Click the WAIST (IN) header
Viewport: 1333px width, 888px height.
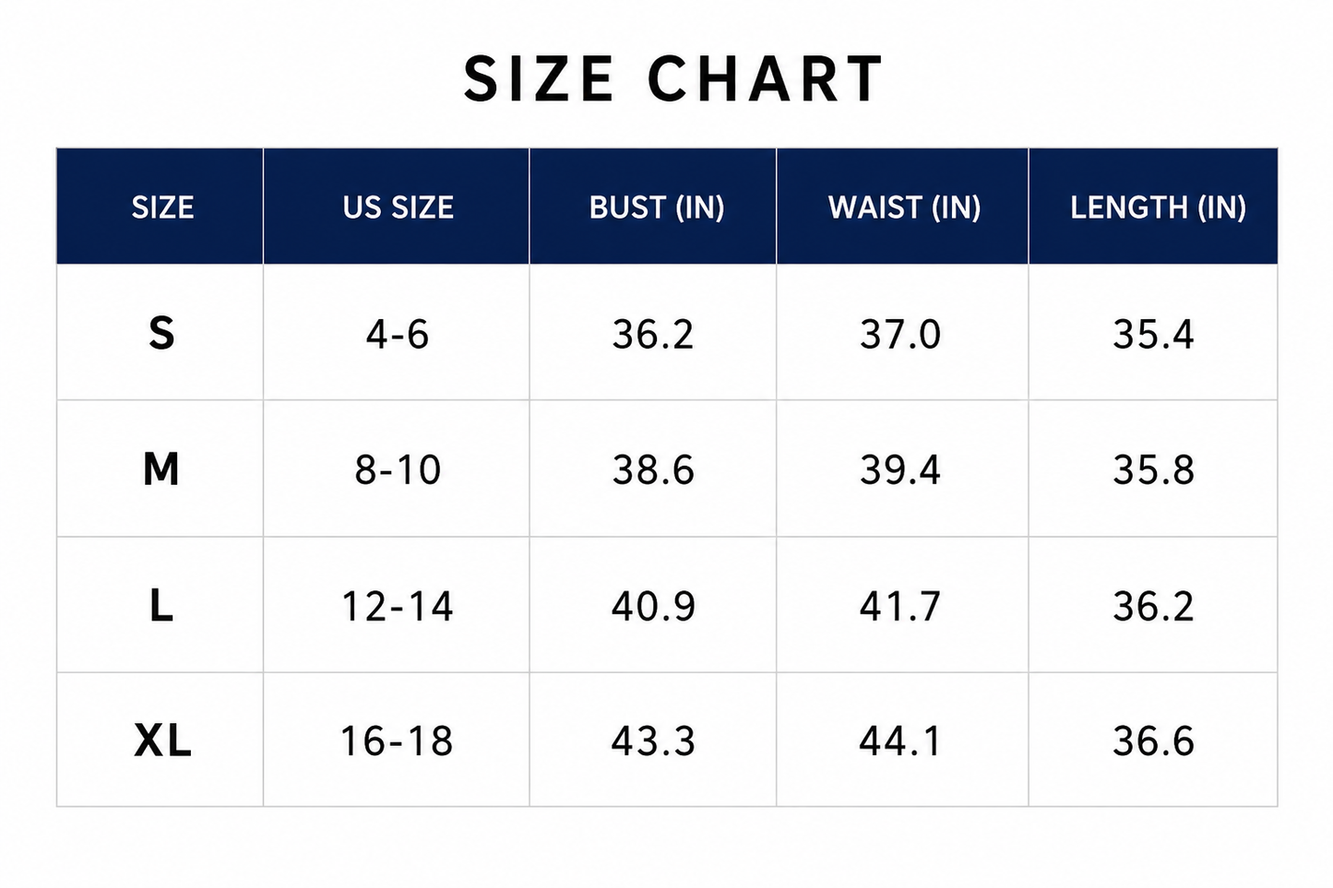(904, 207)
